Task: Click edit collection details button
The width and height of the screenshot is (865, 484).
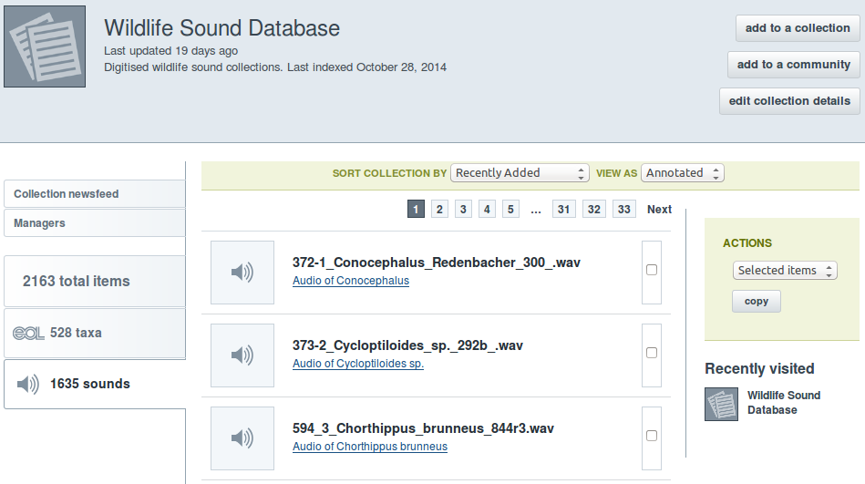Action: click(789, 101)
